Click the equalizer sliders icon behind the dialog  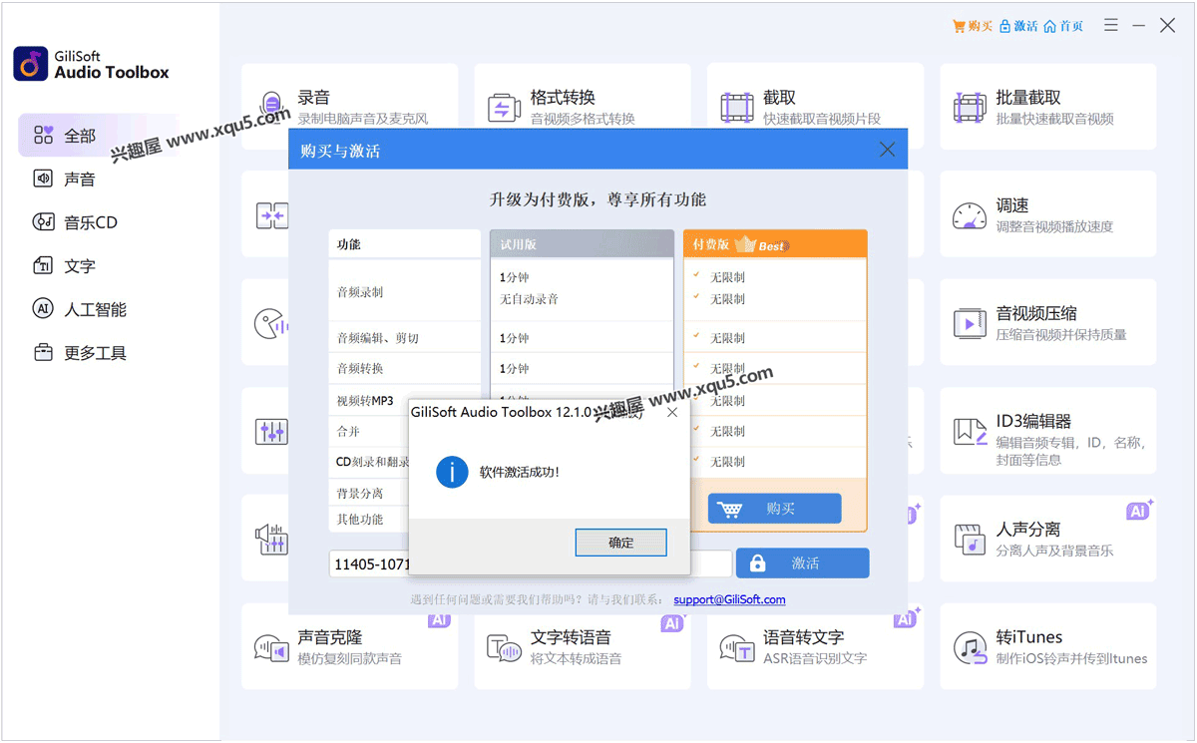tap(271, 431)
